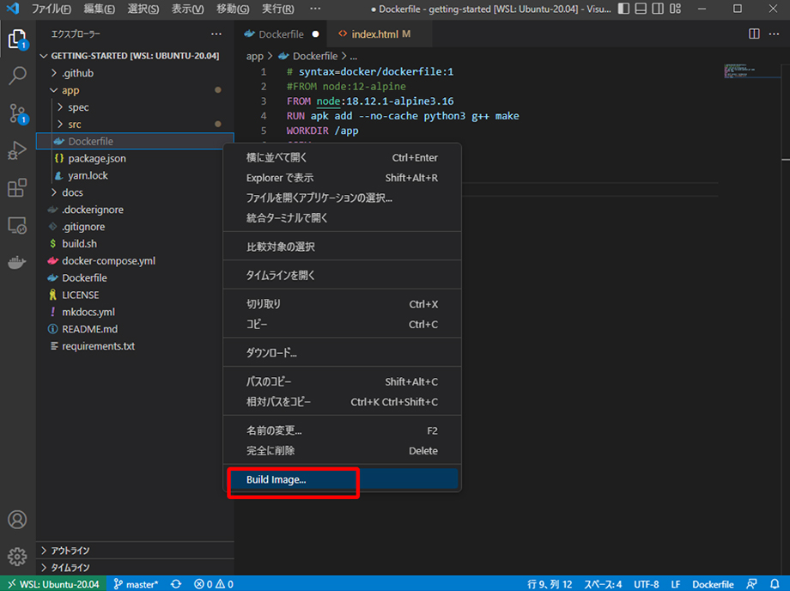Open the editor more actions ellipsis
This screenshot has width=790, height=591.
pyautogui.click(x=774, y=34)
